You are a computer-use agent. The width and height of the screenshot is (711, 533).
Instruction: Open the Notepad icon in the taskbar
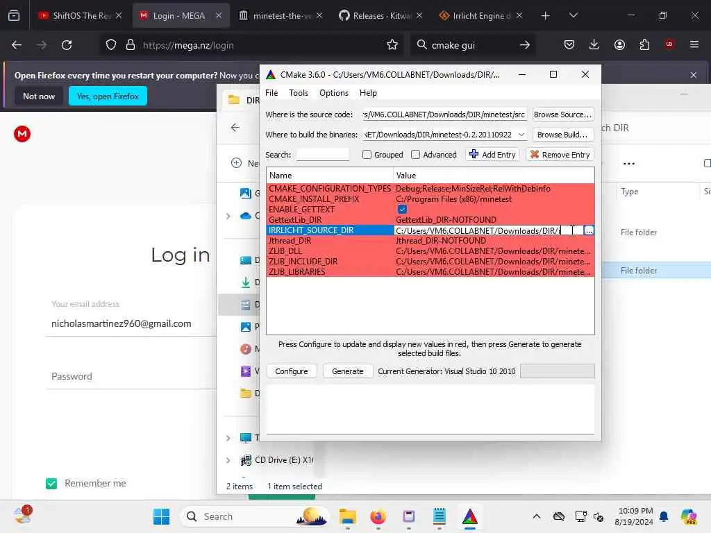(x=440, y=516)
